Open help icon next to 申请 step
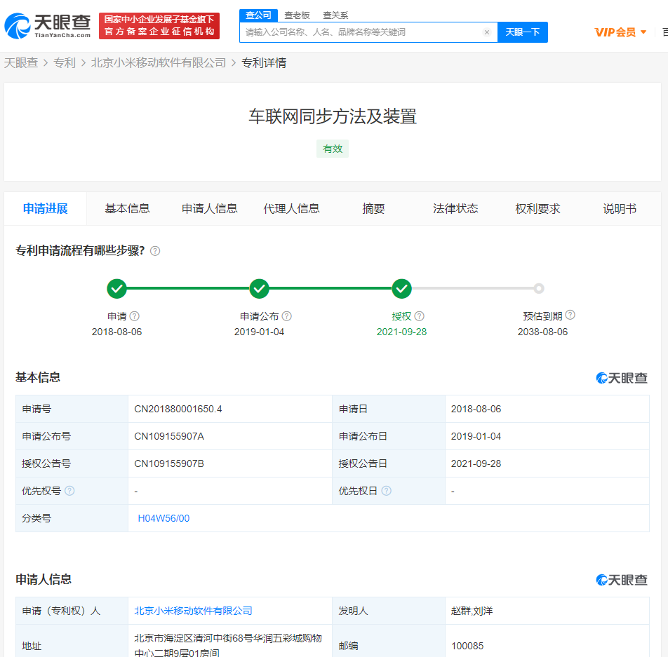Image resolution: width=668 pixels, height=657 pixels. (x=135, y=316)
